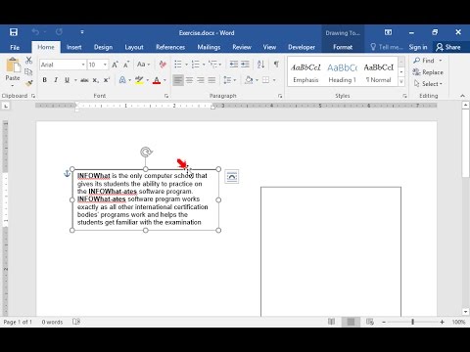Increase the font size with Grow Font

coord(115,65)
